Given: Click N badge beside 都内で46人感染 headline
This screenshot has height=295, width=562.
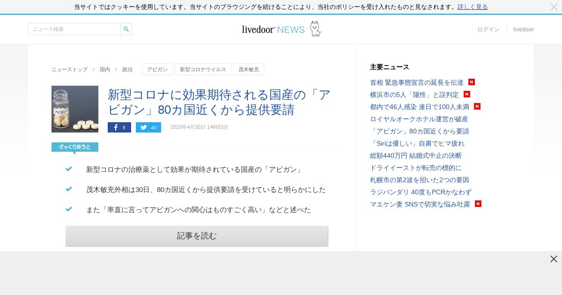Looking at the screenshot, I should 477,106.
